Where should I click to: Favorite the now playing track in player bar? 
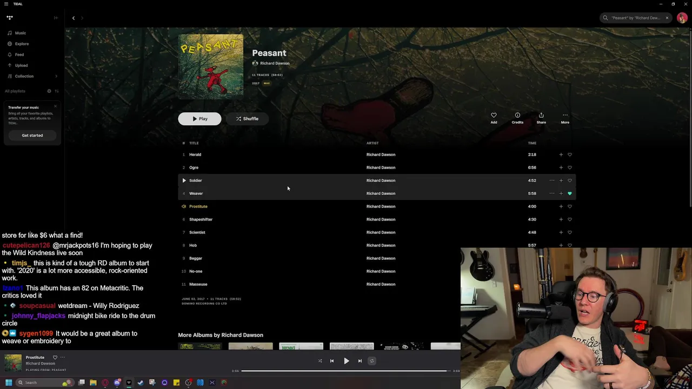tap(55, 357)
